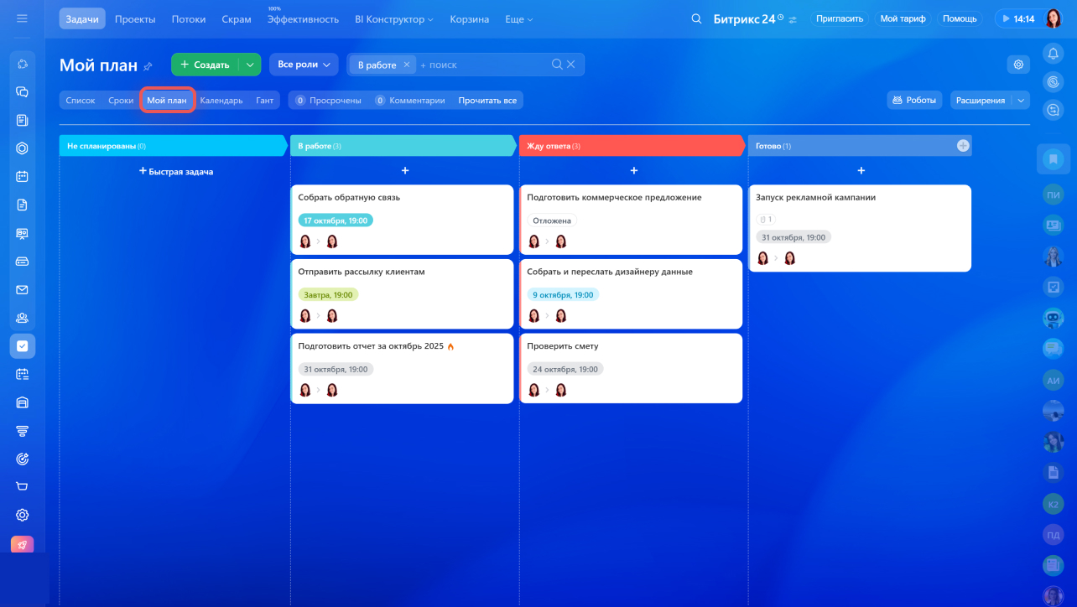Open the mail icon in left sidebar

coord(23,289)
